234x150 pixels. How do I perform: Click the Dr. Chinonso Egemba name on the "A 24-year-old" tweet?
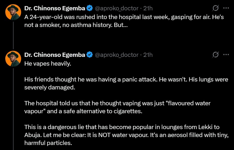55,8
